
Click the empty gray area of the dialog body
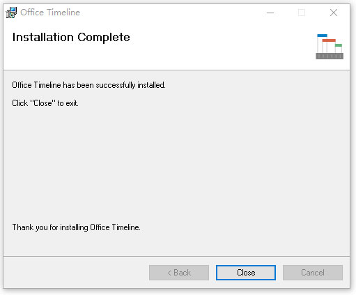pos(176,162)
